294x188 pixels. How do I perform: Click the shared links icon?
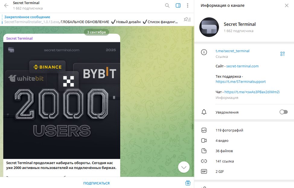(x=204, y=161)
